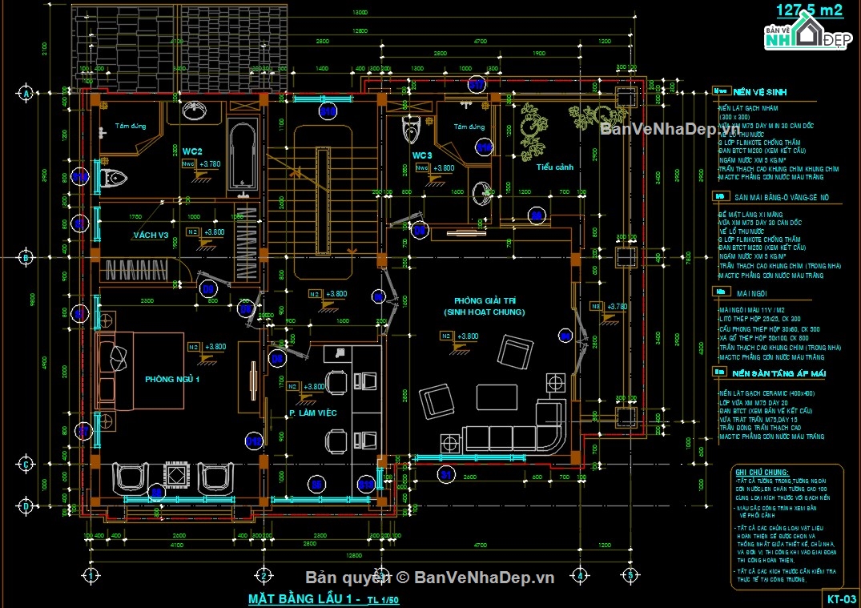Select the GHI CHÚ CHUNG notes heading
This screenshot has width=861, height=608.
pos(762,473)
